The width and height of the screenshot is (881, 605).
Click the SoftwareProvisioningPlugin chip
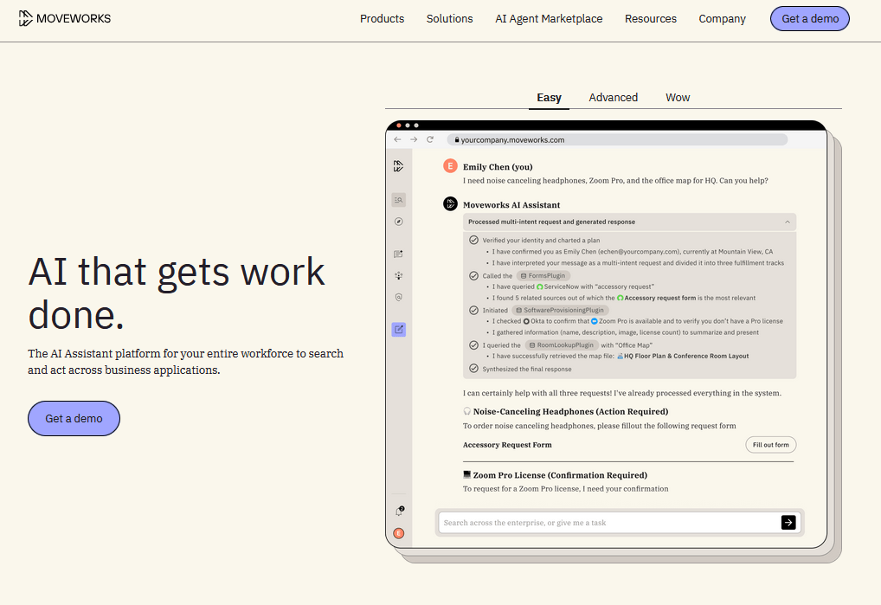[560, 310]
